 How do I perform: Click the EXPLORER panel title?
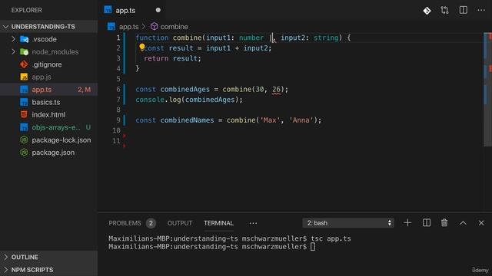pos(27,10)
